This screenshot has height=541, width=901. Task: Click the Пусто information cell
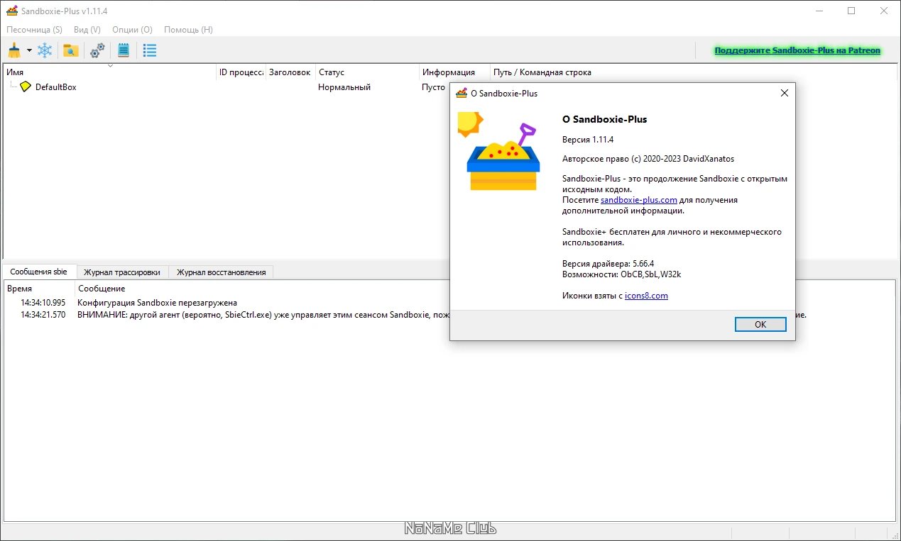click(433, 87)
